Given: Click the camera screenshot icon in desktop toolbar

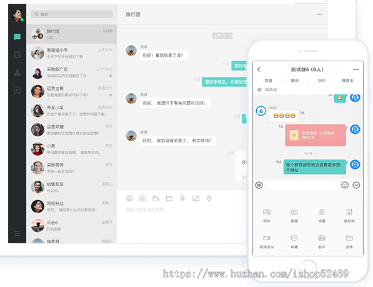Looking at the screenshot, I should pyautogui.click(x=142, y=198).
